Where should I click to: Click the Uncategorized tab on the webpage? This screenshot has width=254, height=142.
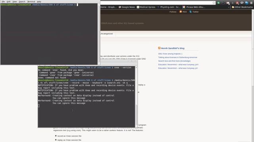click(107, 34)
